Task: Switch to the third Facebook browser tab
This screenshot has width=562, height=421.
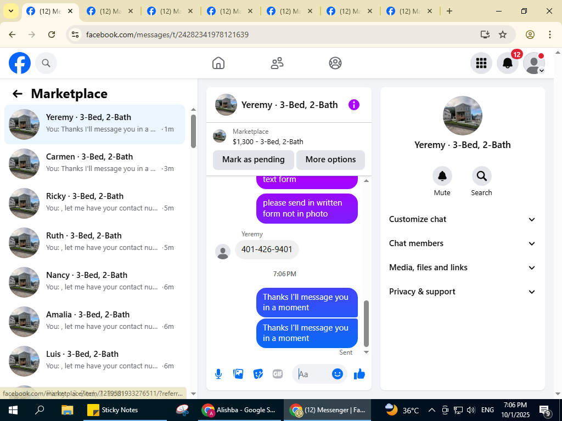Action: (171, 11)
